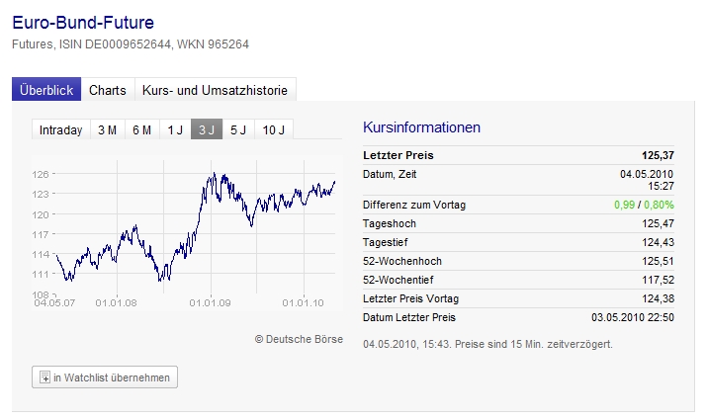Show the 3 M chart period

pos(107,130)
